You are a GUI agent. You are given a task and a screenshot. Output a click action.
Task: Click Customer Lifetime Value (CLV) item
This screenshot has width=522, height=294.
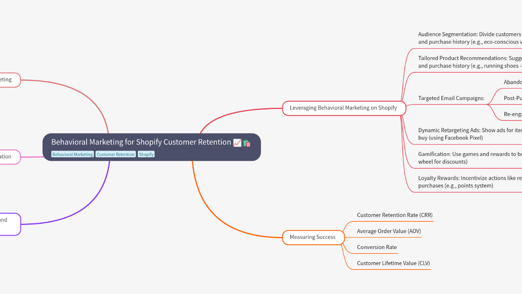point(394,263)
